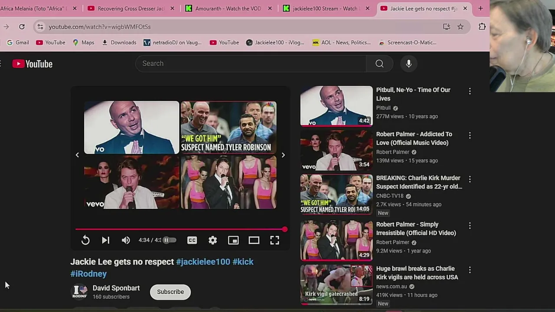Image resolution: width=555 pixels, height=312 pixels.
Task: Open 'We Got Him' end-screen thumbnail
Action: pyautogui.click(x=229, y=127)
